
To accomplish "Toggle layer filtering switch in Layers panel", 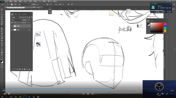I will pyautogui.click(x=32, y=17).
